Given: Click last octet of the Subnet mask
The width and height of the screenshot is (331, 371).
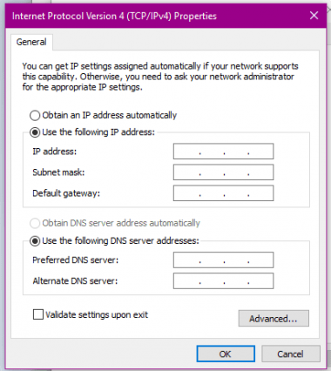Looking at the screenshot, I should click(260, 172).
